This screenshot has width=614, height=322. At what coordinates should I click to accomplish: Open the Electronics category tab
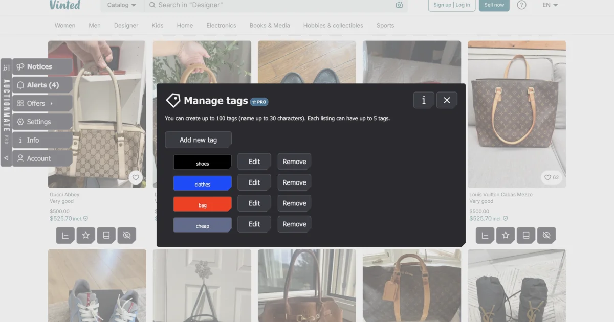click(x=221, y=25)
